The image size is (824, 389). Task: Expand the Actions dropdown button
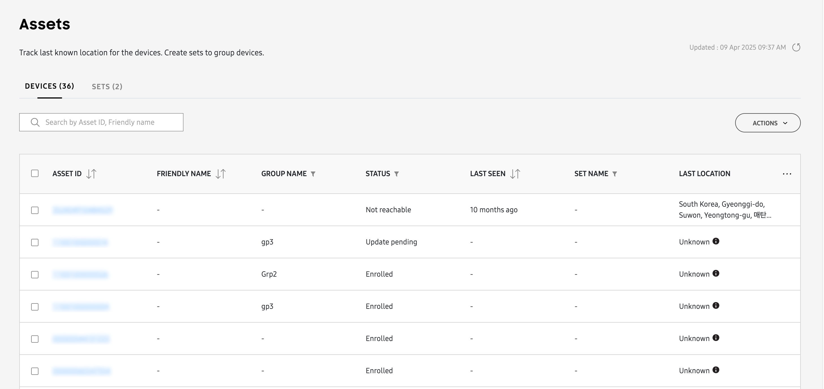coord(768,123)
